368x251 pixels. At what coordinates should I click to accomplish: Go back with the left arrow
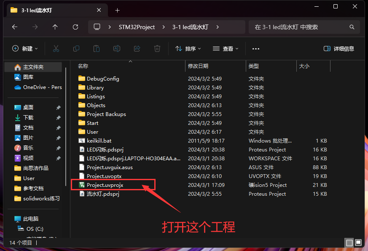(15, 27)
